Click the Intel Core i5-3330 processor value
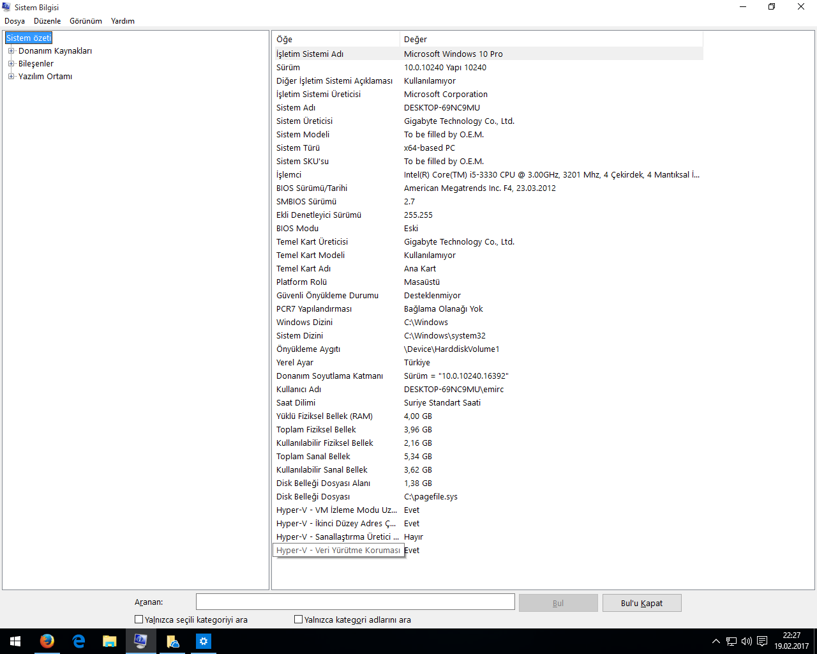 click(551, 175)
